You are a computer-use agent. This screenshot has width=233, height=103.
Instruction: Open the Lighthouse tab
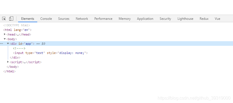click(x=185, y=19)
